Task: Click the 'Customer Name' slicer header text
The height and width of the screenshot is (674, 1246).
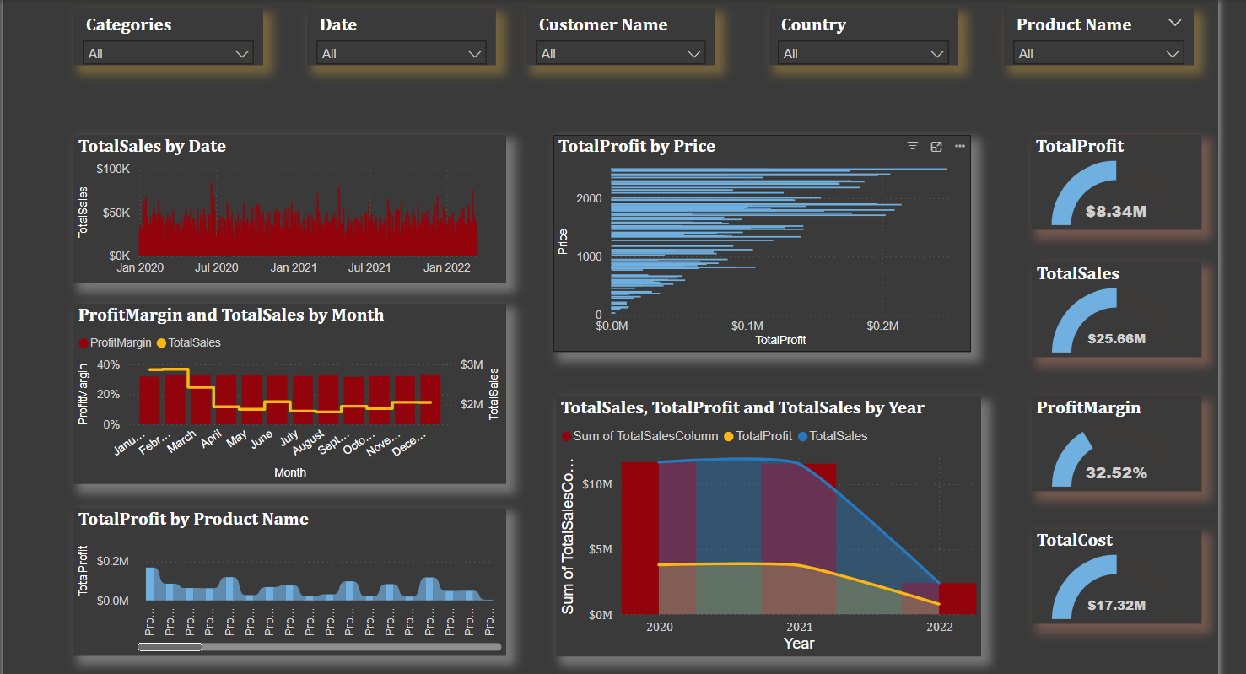Action: (603, 24)
